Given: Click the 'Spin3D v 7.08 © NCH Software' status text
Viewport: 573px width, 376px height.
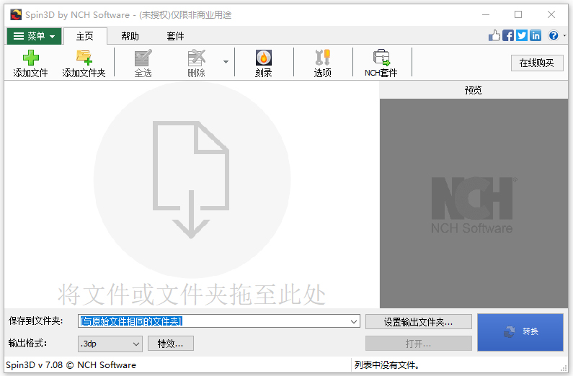Looking at the screenshot, I should click(71, 364).
